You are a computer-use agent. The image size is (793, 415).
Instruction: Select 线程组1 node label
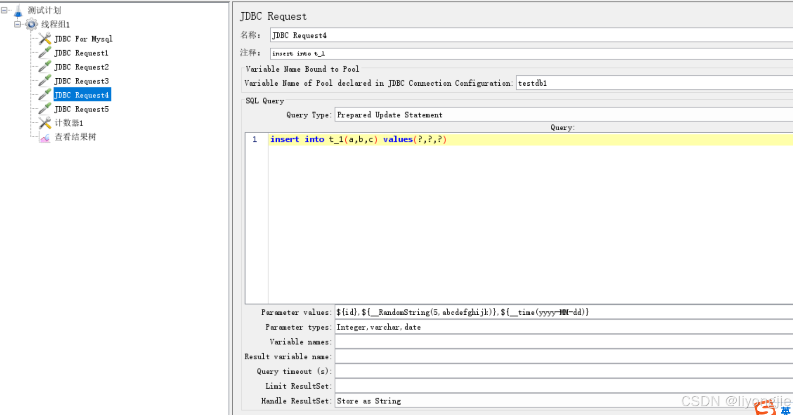[x=55, y=24]
